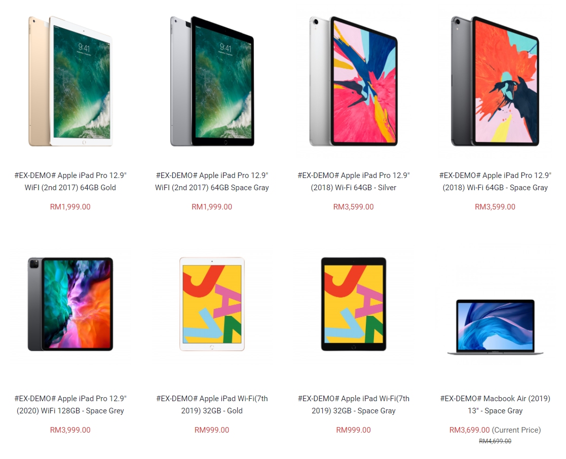566x459 pixels.
Task: Open the iPad Pro 2018 Silver product image
Action: point(353,81)
